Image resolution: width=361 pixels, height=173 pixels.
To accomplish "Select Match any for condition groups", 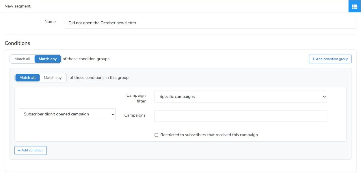I will point(48,59).
